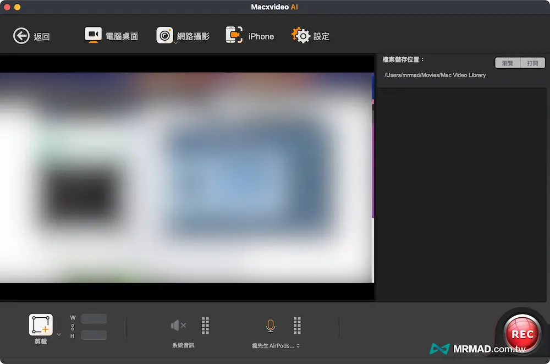Select the 電腦桌面 screen recording icon
Viewport: 550px width, 364px height.
tap(93, 36)
